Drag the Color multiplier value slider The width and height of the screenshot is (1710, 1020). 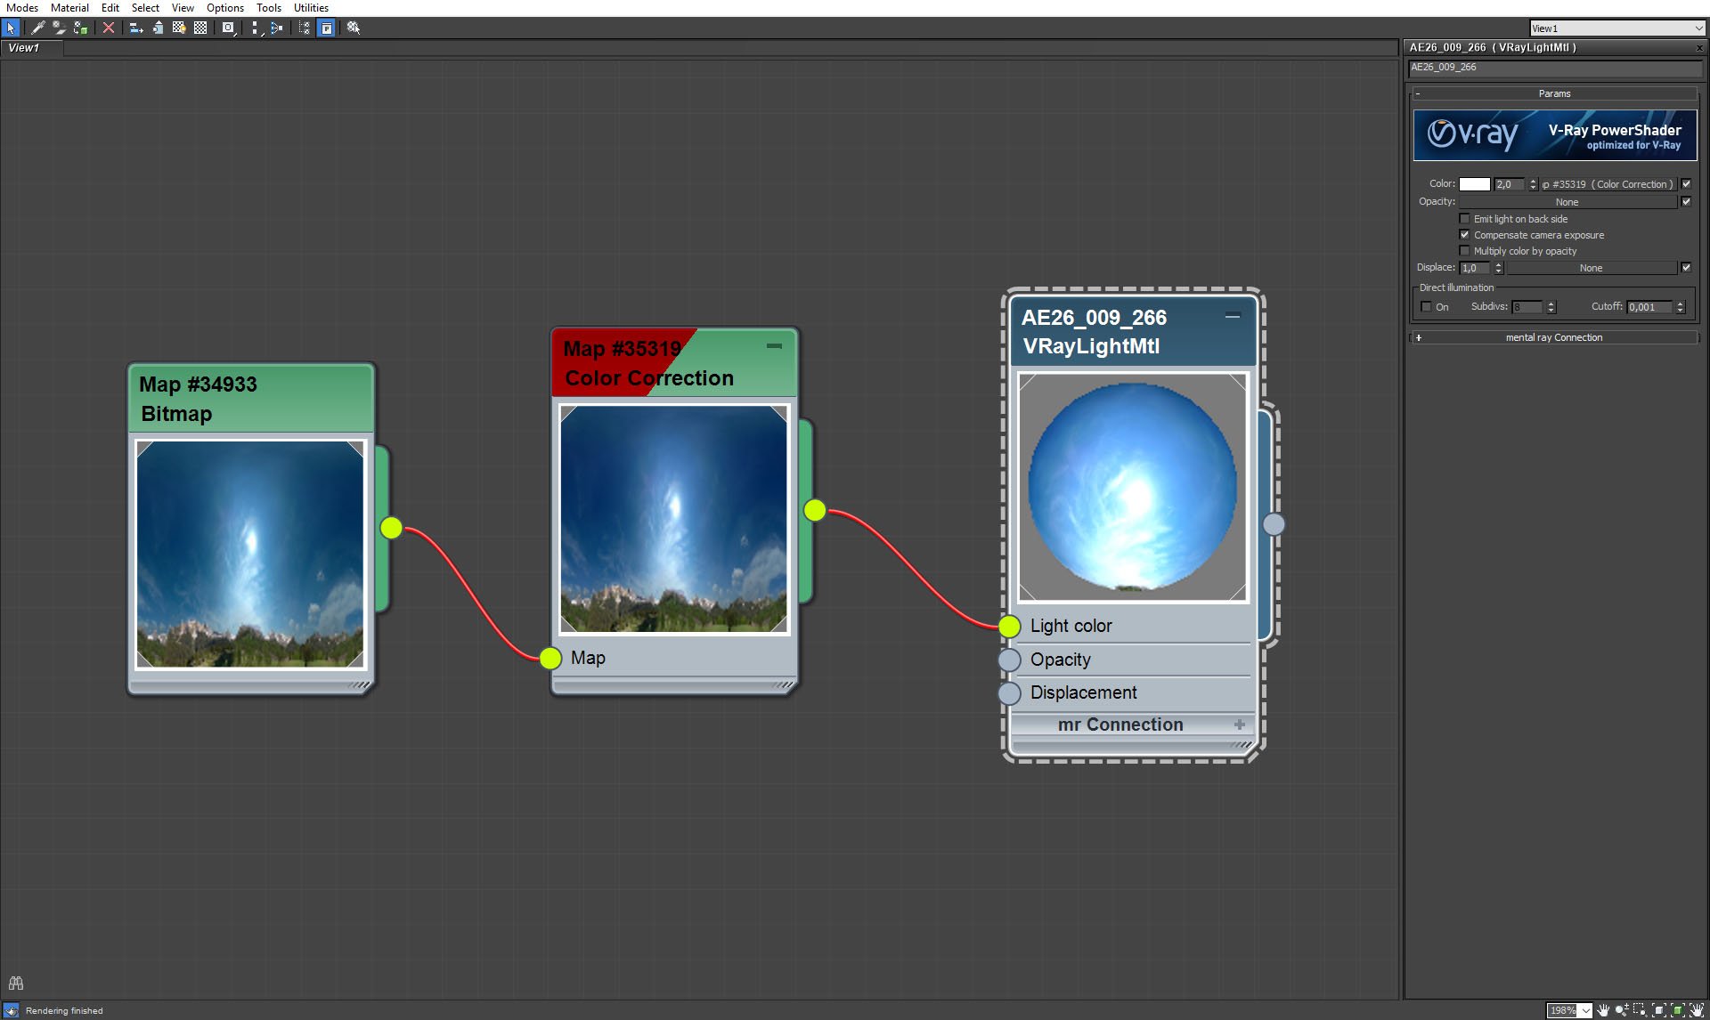(x=1510, y=184)
